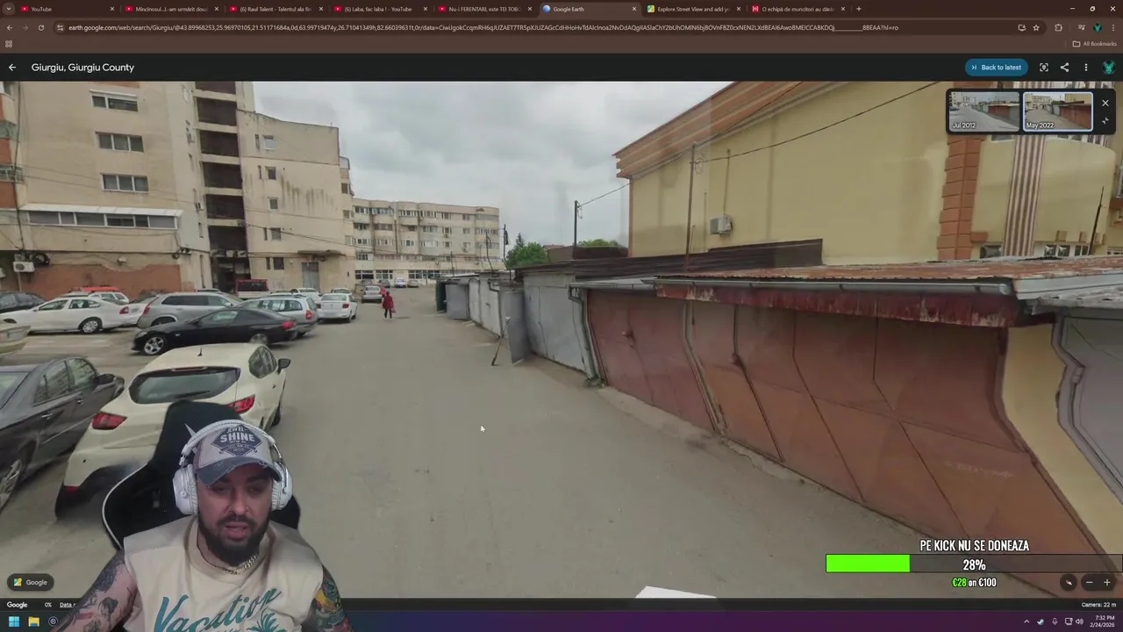Close the historical imagery panel
Screen dimensions: 1123x632
[x=1105, y=104]
